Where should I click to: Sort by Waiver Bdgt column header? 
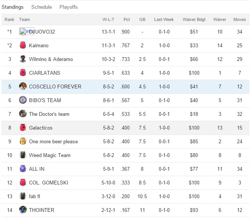194,19
